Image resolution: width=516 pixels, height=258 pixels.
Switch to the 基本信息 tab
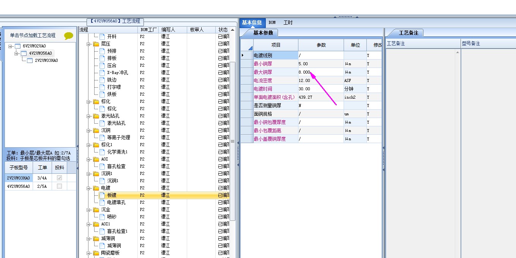click(252, 23)
